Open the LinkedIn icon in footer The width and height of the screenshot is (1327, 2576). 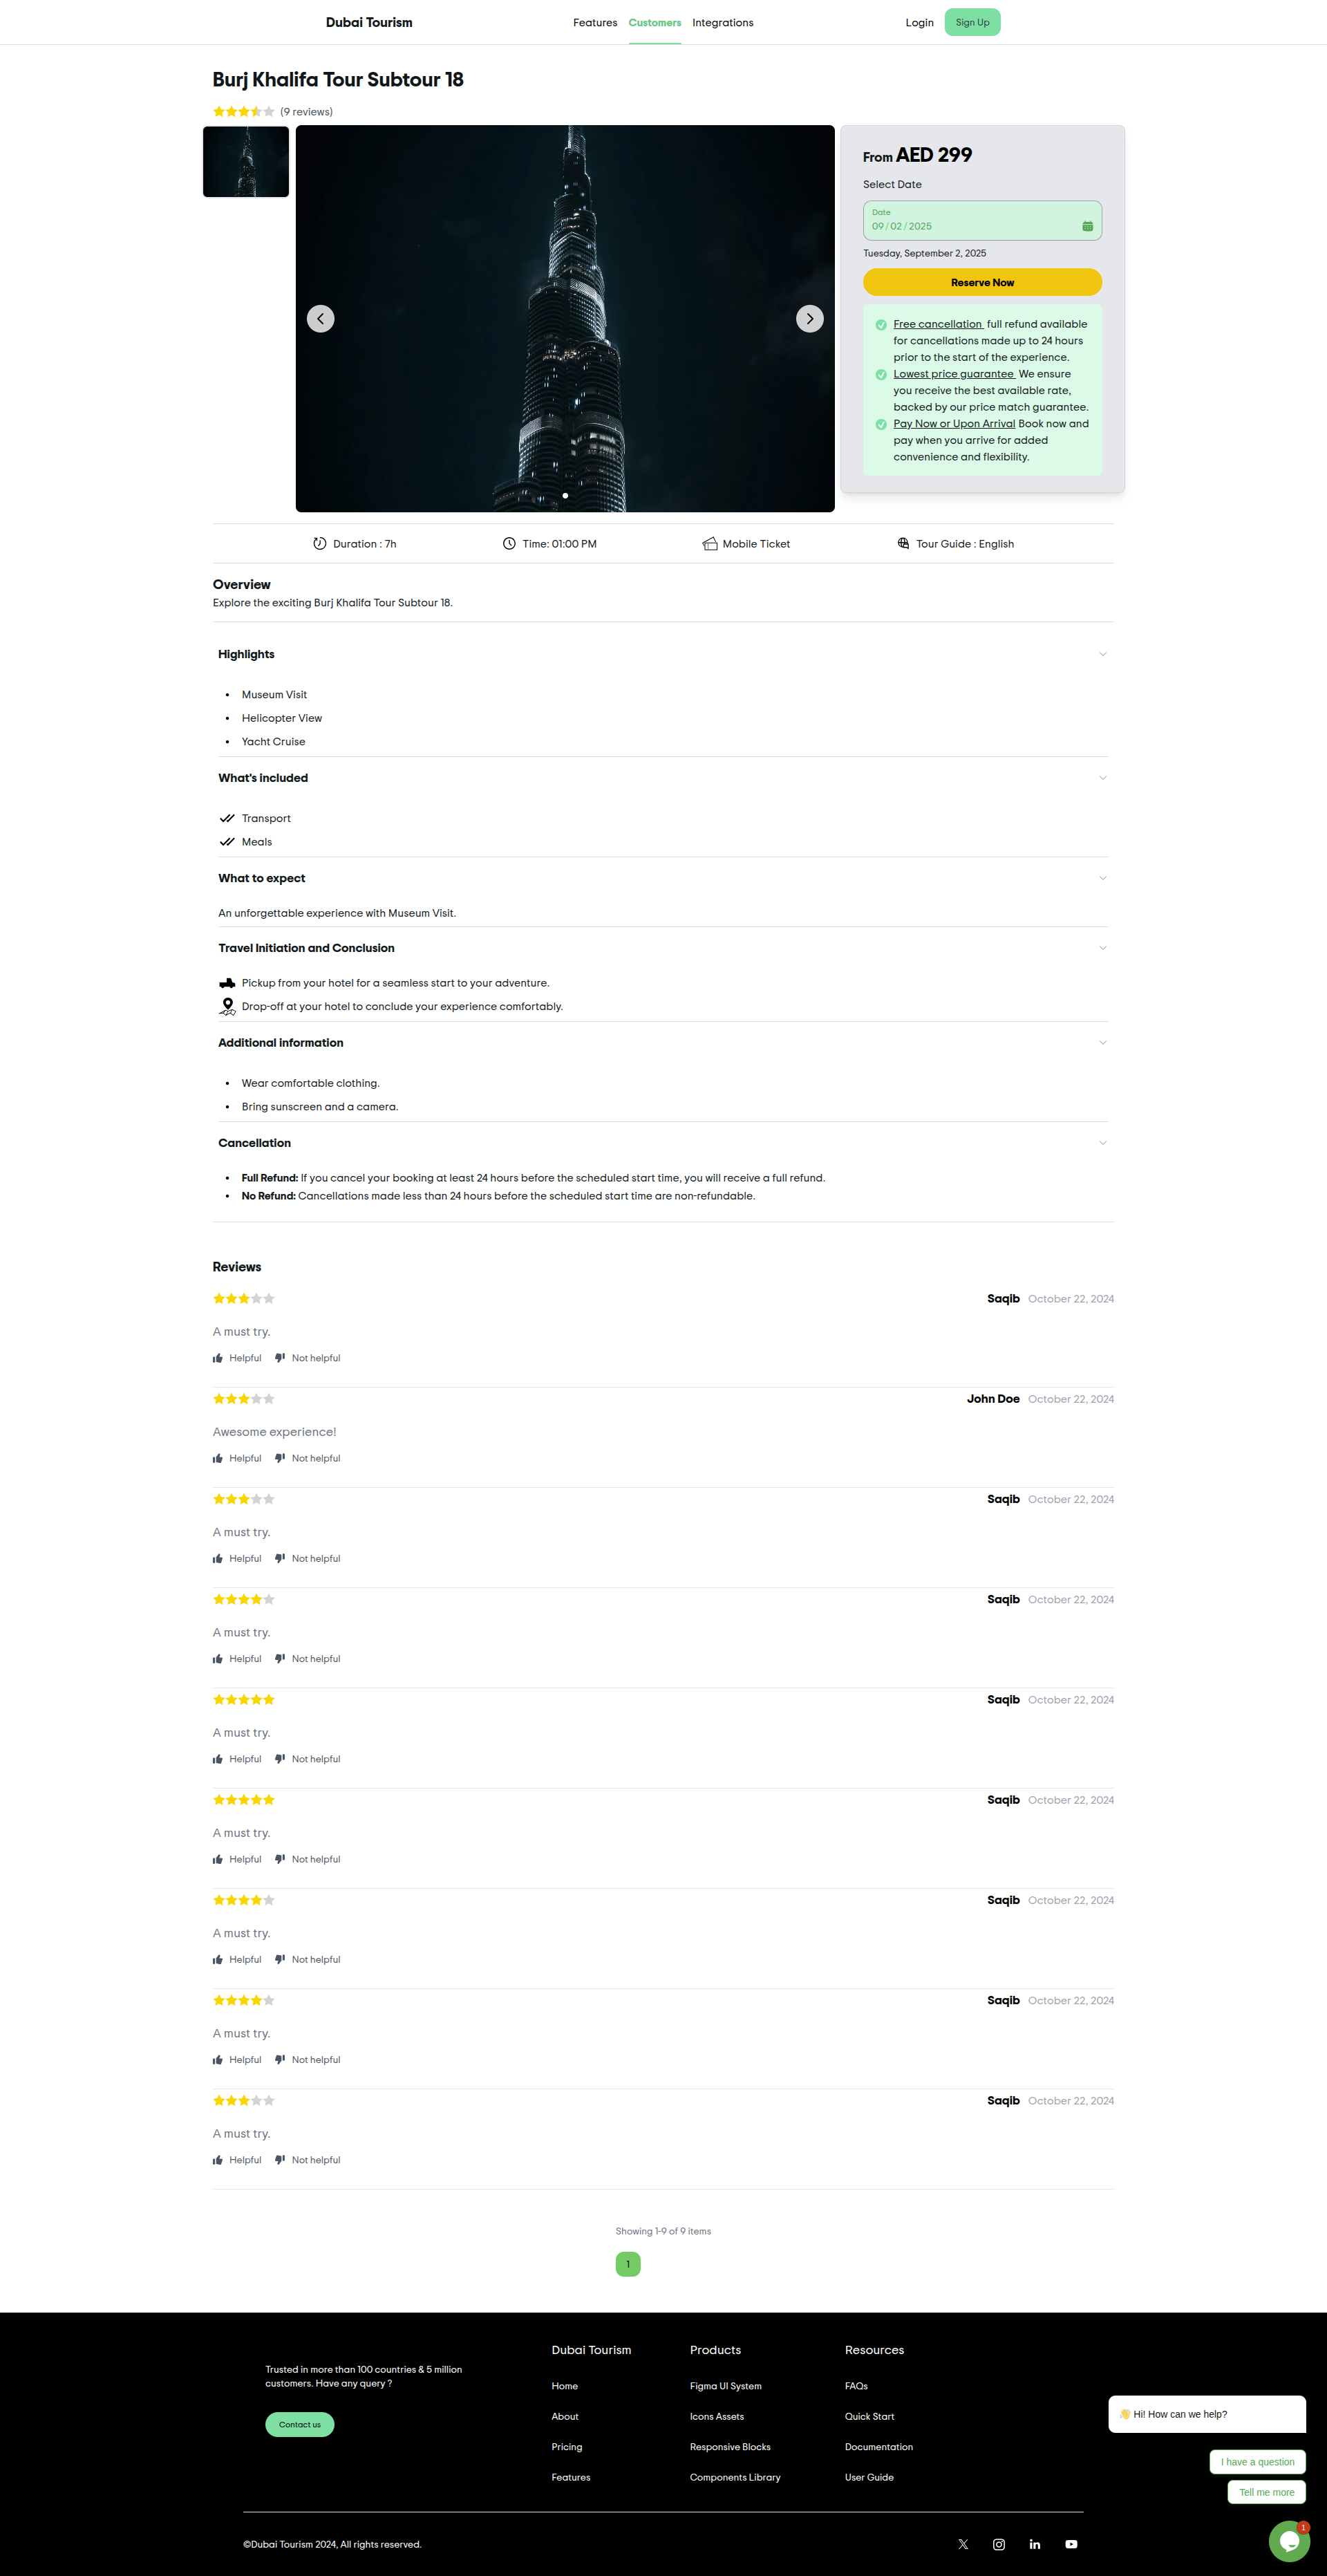coord(1035,2544)
